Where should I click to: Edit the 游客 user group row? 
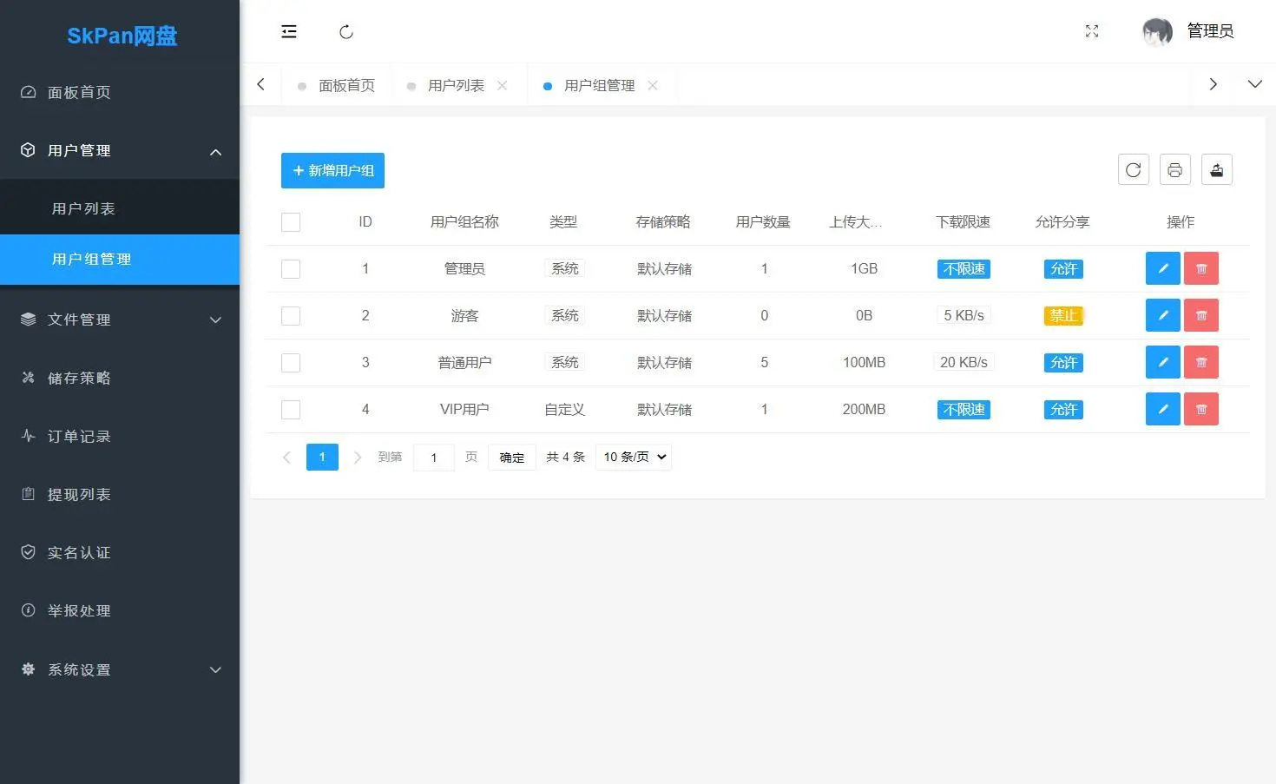1162,316
